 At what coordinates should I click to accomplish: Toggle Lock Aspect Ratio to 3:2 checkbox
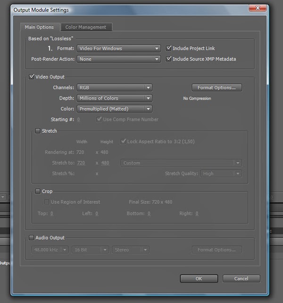coord(123,141)
